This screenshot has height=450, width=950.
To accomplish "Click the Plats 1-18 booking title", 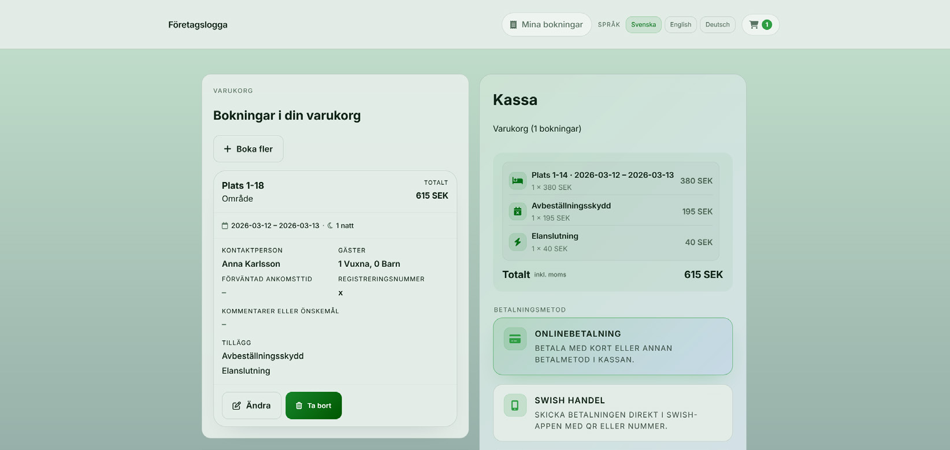I will coord(243,185).
